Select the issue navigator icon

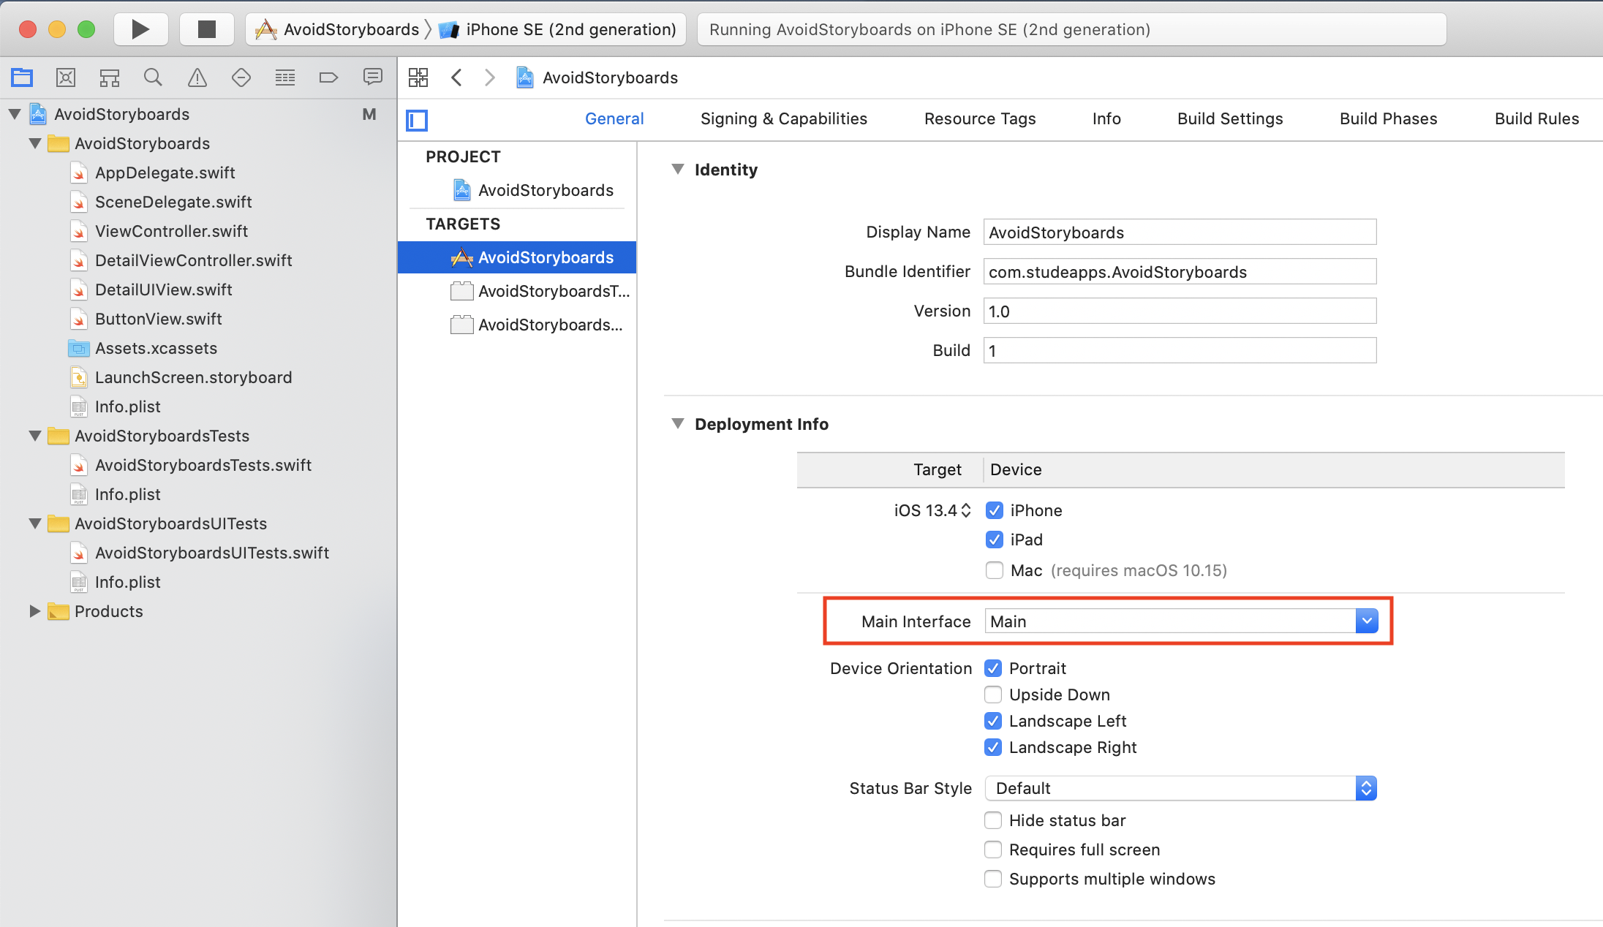coord(197,77)
